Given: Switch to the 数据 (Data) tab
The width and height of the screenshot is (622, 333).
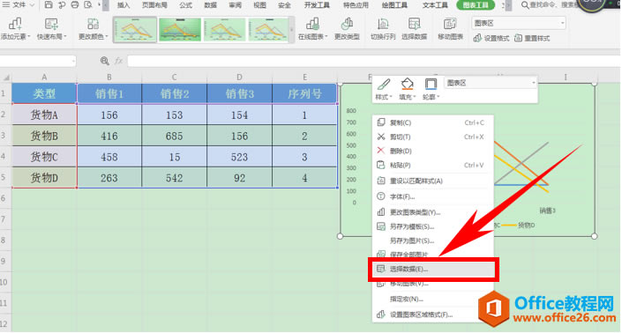Looking at the screenshot, I should coord(211,5).
